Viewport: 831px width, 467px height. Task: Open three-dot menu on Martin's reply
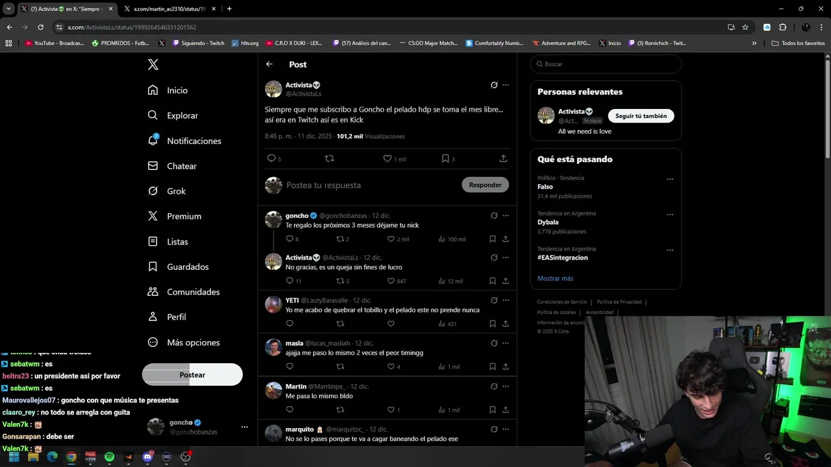point(506,387)
